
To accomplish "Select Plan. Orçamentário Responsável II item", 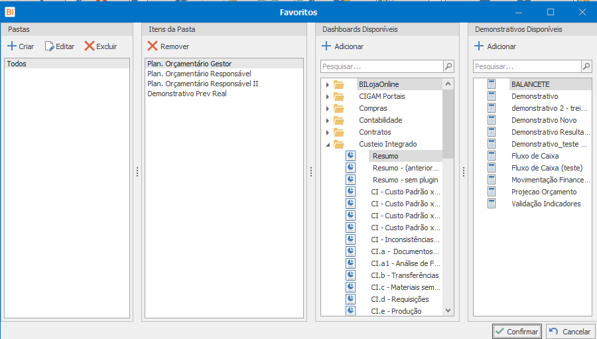I will coord(202,84).
